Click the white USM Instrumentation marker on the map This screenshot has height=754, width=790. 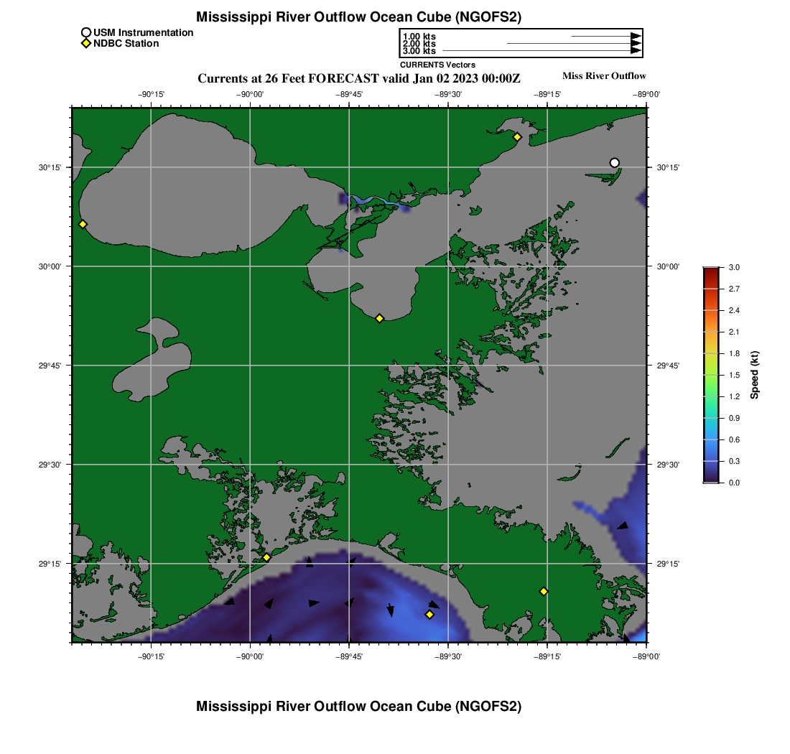[614, 162]
